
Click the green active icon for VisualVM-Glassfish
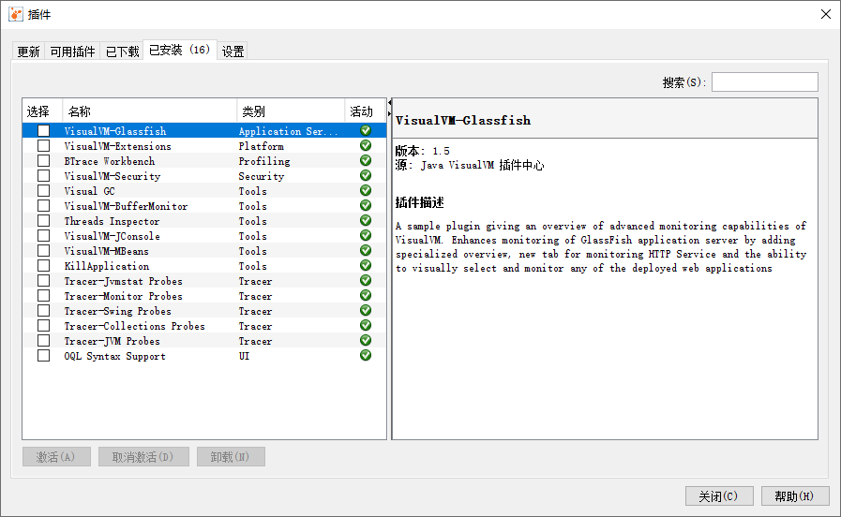coord(366,131)
